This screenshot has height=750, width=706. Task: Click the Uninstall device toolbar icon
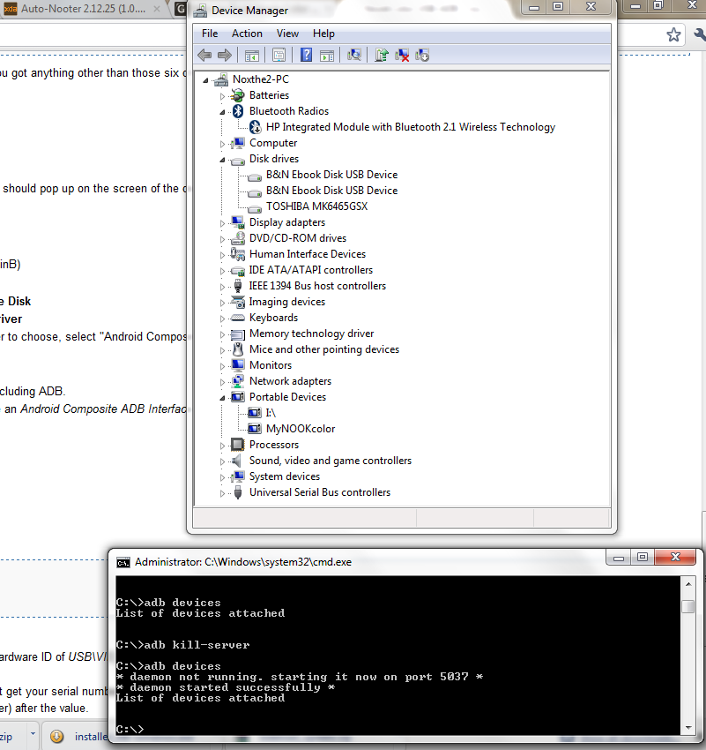(402, 56)
